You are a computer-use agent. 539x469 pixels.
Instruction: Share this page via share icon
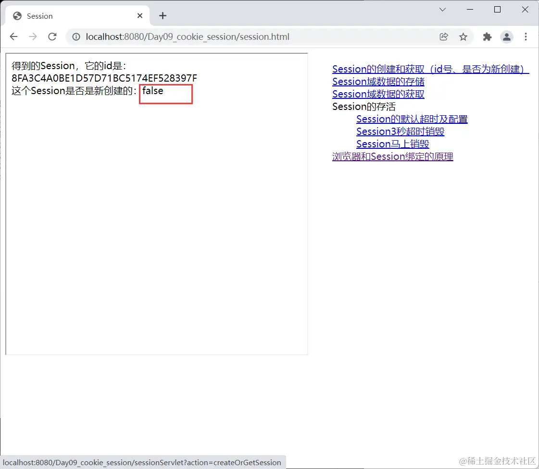[444, 36]
